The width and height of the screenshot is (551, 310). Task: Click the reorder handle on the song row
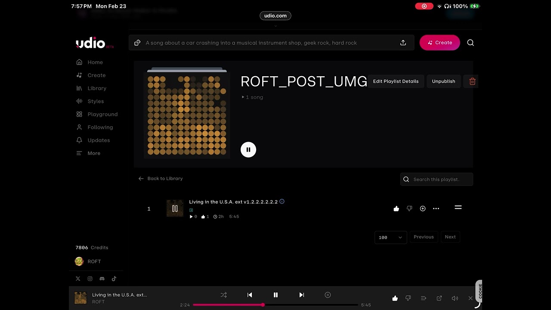click(458, 208)
